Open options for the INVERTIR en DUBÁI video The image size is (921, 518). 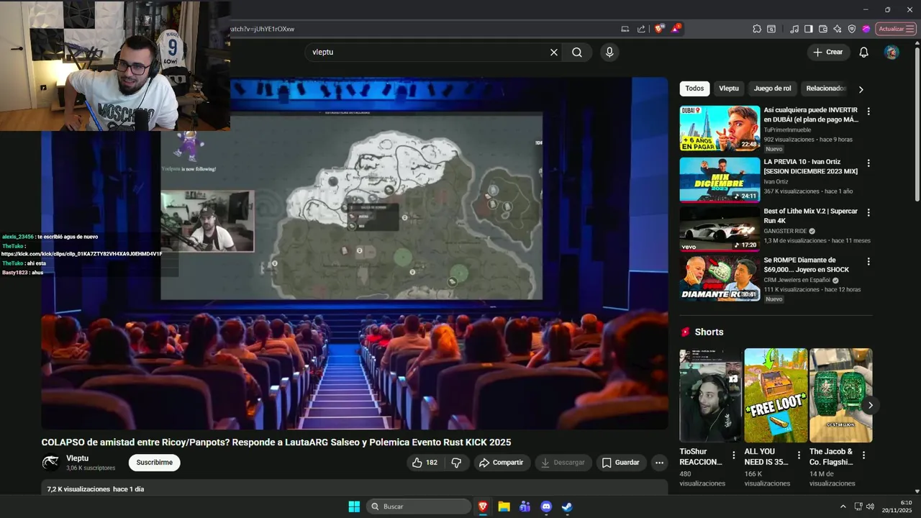[868, 112]
